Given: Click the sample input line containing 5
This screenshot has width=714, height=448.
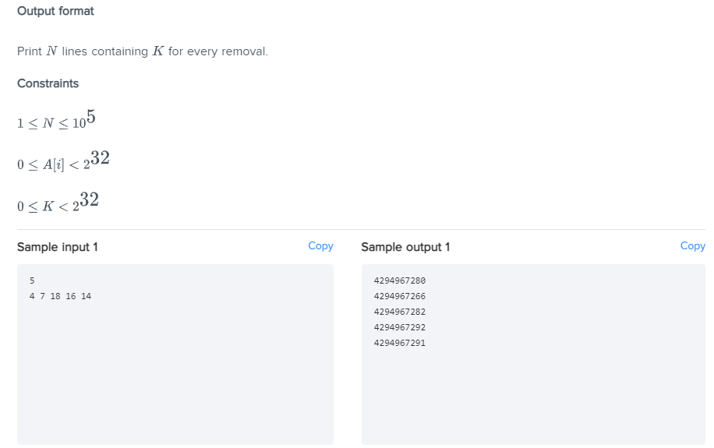Looking at the screenshot, I should coord(32,280).
